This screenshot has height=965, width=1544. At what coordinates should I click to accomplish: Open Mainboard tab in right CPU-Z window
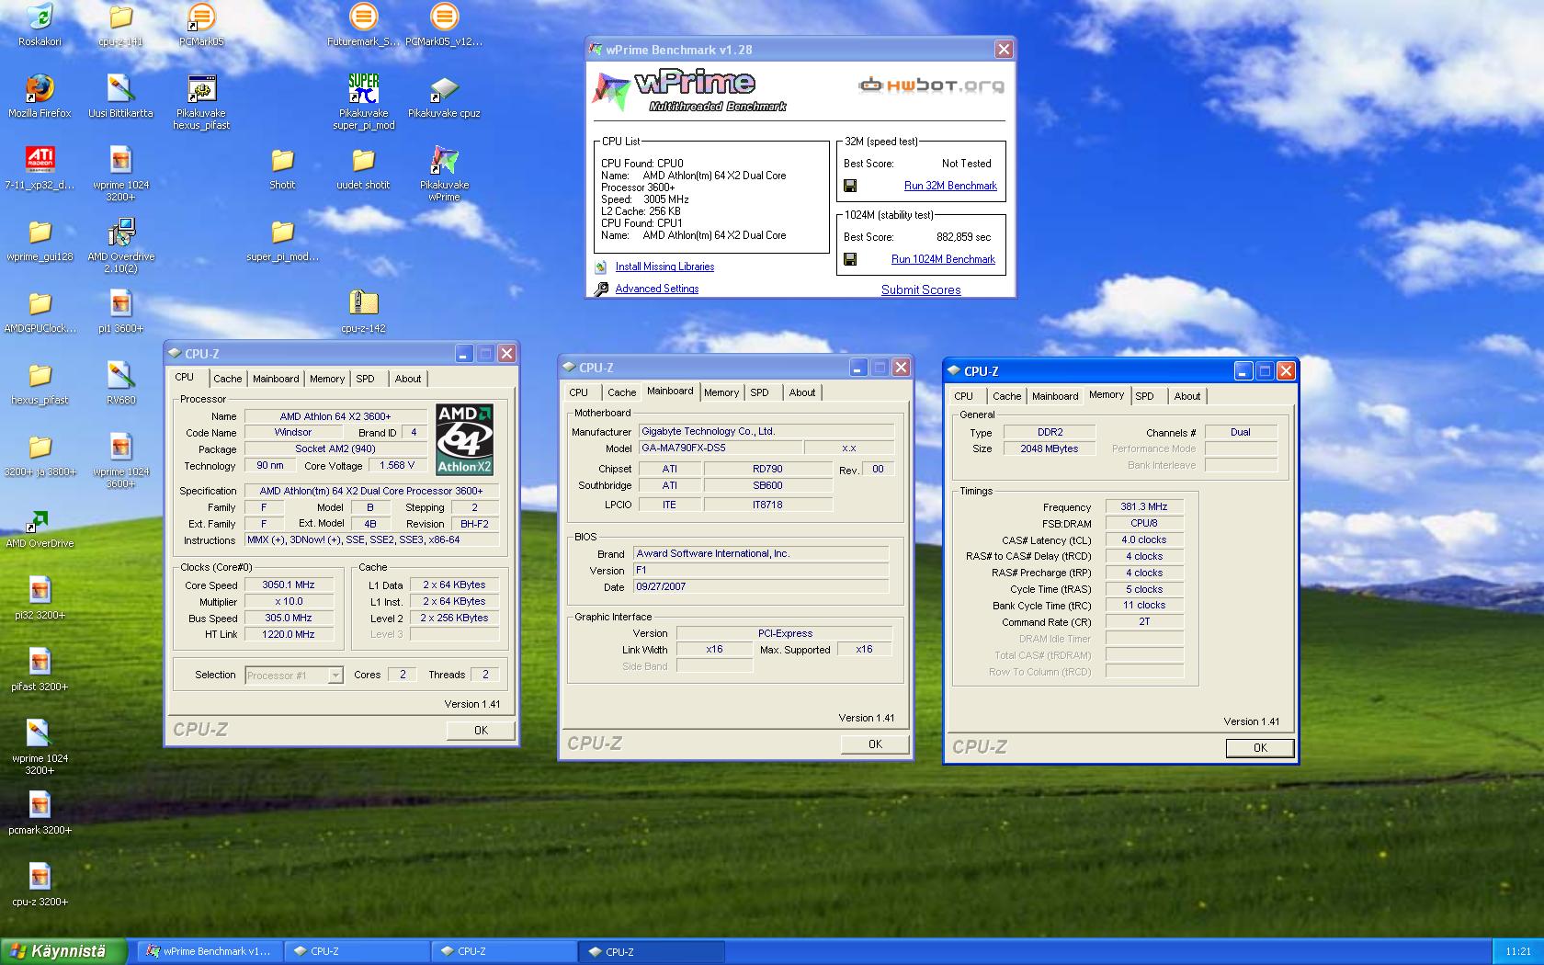(x=1055, y=396)
